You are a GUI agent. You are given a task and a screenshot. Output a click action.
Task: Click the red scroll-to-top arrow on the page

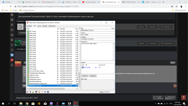[x=183, y=97]
